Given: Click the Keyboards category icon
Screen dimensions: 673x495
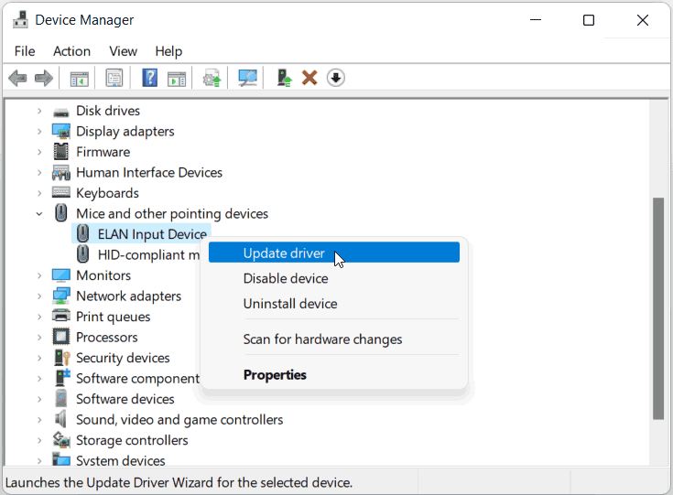Looking at the screenshot, I should 61,192.
